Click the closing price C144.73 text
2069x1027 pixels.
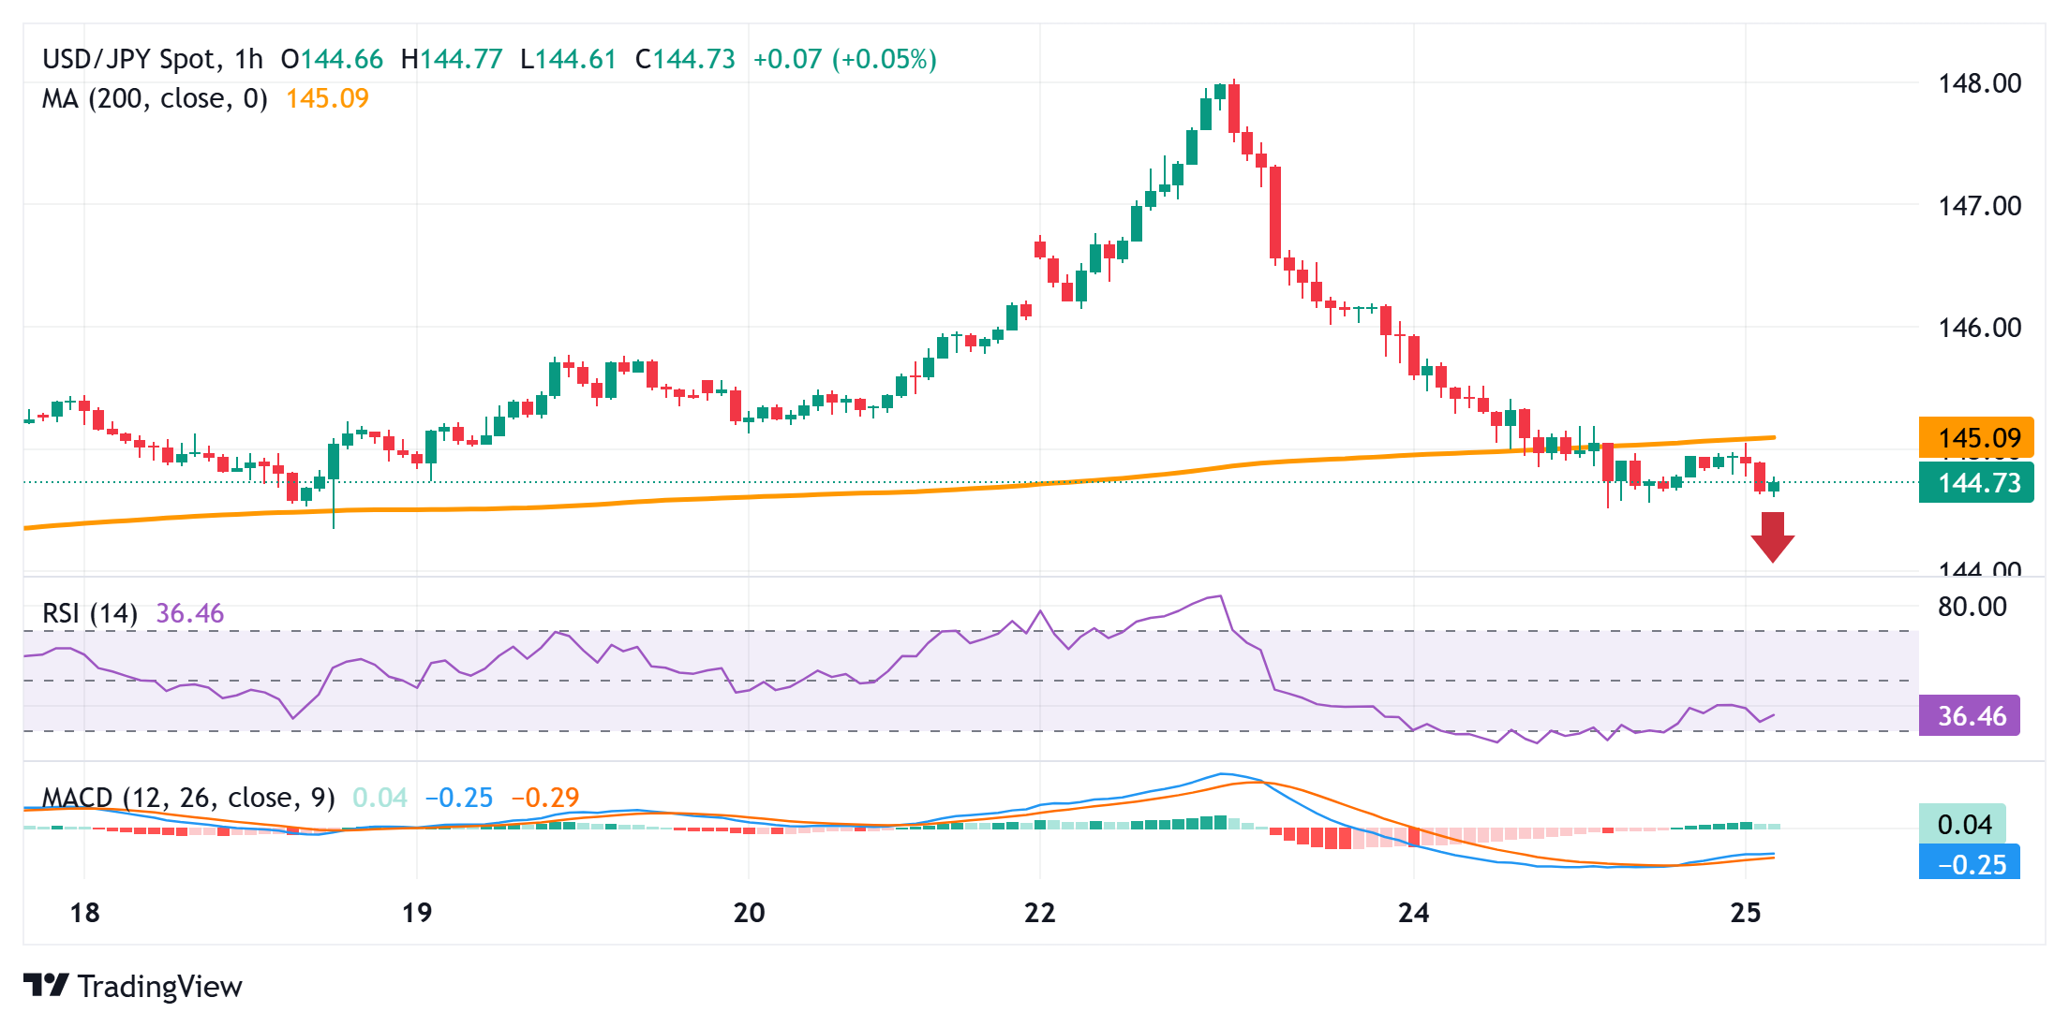(685, 58)
